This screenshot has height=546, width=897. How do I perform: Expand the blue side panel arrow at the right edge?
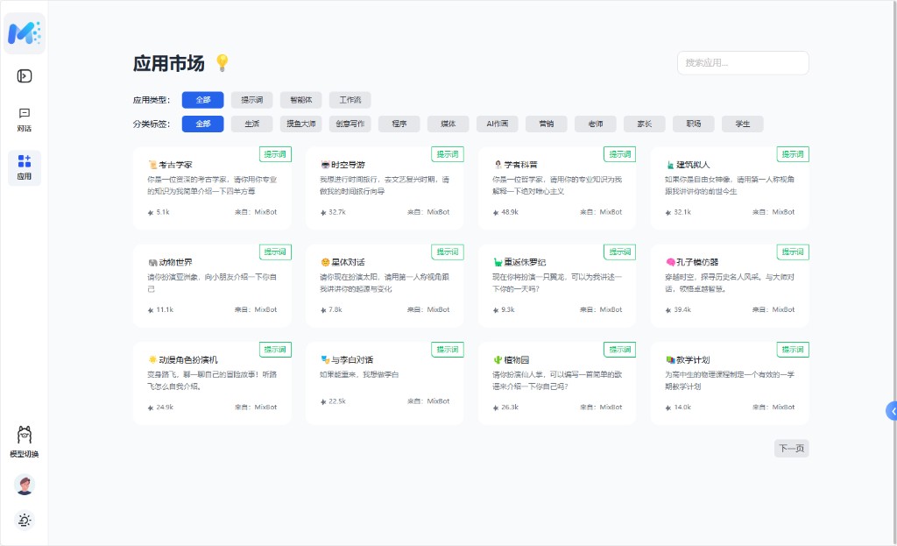(x=892, y=411)
